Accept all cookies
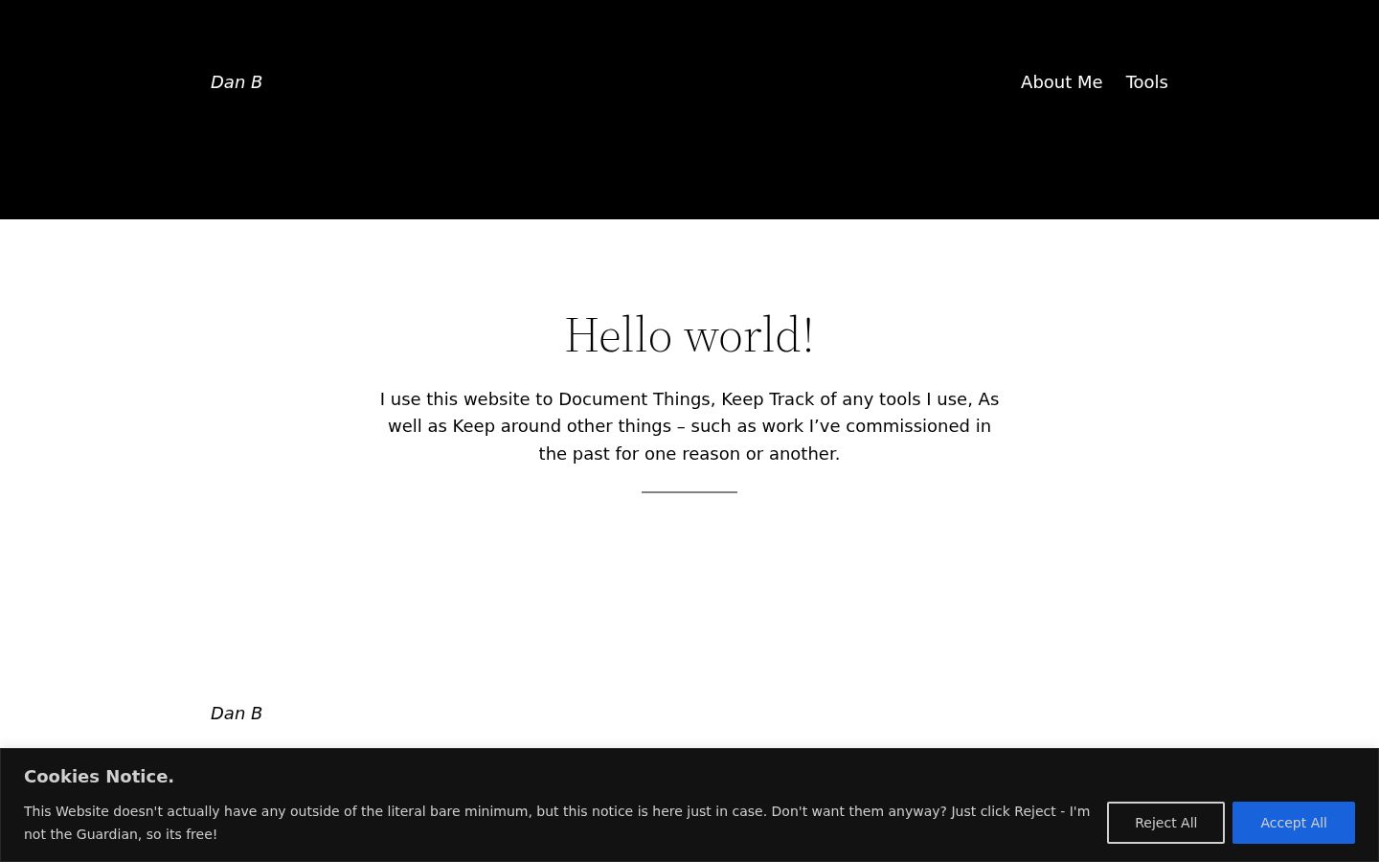This screenshot has height=862, width=1379. [x=1294, y=823]
